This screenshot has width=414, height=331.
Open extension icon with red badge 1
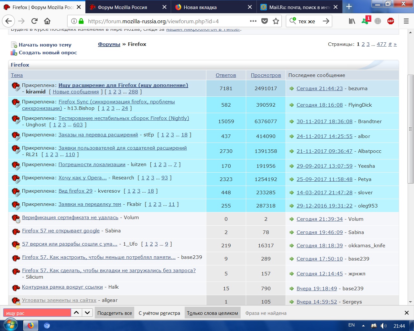[x=365, y=21]
